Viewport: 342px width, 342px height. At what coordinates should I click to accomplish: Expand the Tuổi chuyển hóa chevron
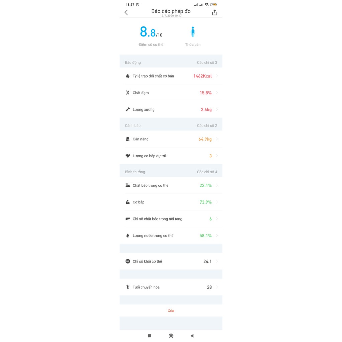(217, 287)
